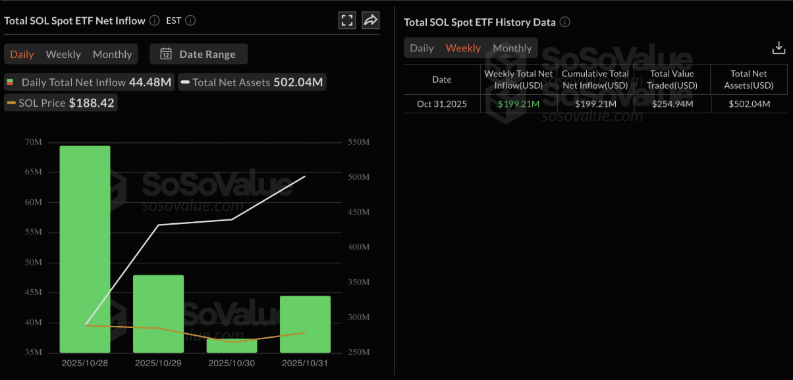793x380 pixels.
Task: Switch chart to Monthly view
Action: click(112, 54)
